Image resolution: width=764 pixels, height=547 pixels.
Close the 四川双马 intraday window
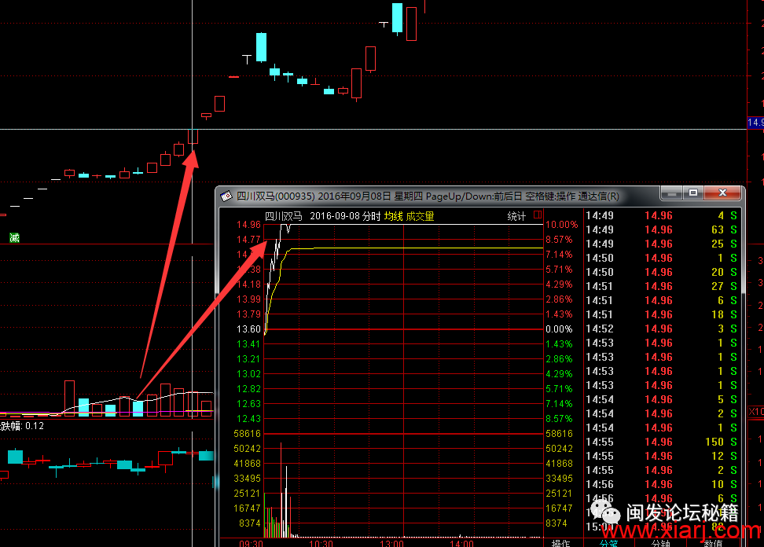click(x=722, y=193)
